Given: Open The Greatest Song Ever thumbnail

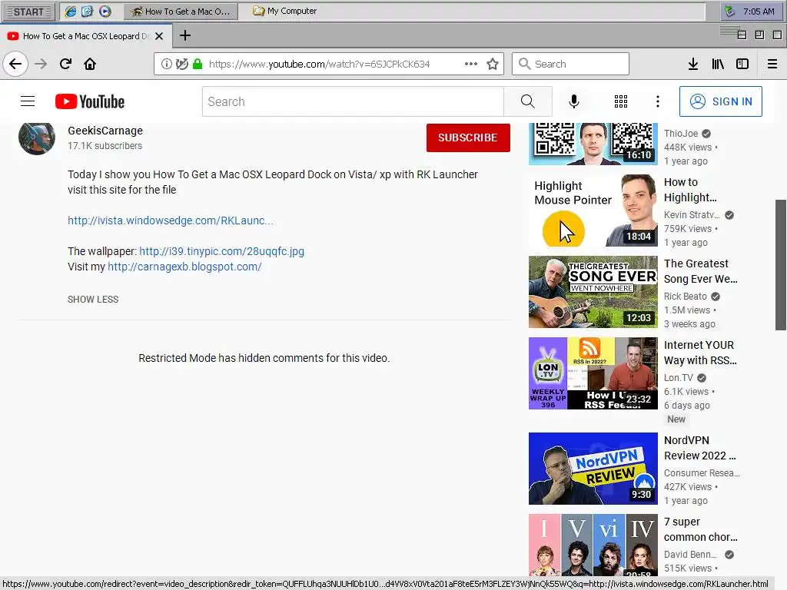Looking at the screenshot, I should (x=593, y=292).
